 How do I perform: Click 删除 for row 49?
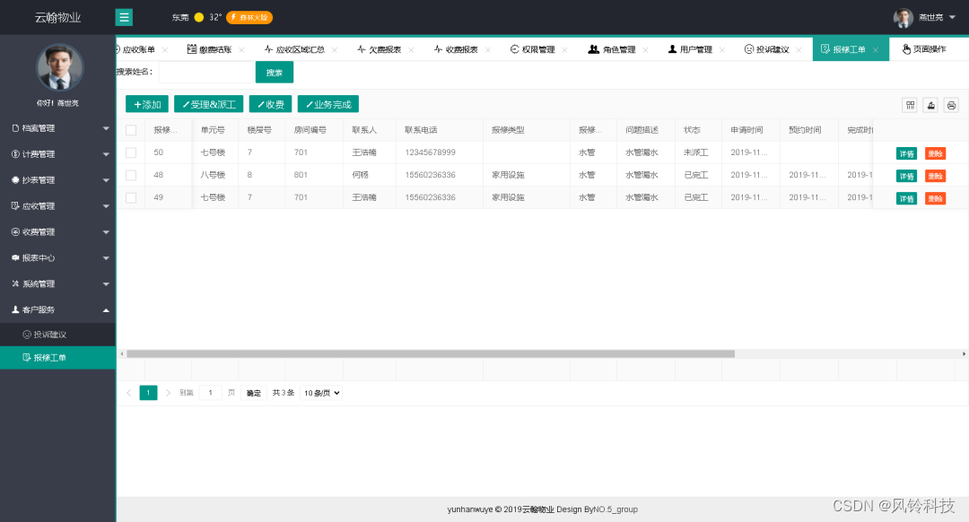coord(935,198)
